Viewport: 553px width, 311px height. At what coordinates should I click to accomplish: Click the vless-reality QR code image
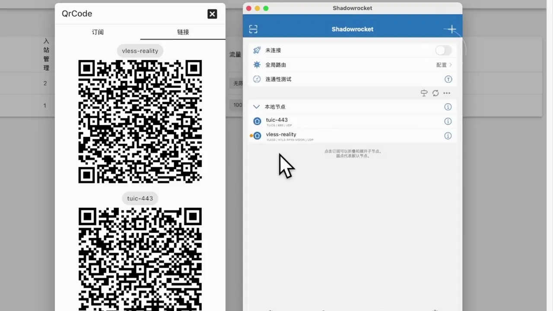(140, 122)
